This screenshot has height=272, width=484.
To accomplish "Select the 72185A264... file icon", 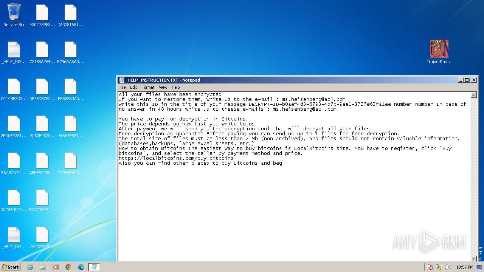I will (x=42, y=52).
